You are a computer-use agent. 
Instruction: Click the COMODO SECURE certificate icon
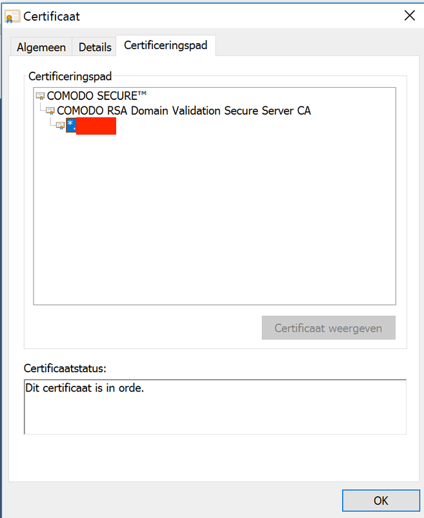point(40,96)
